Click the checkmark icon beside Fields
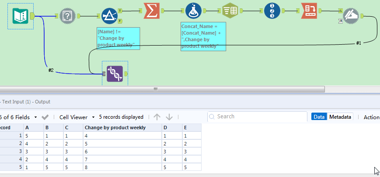 45,117
